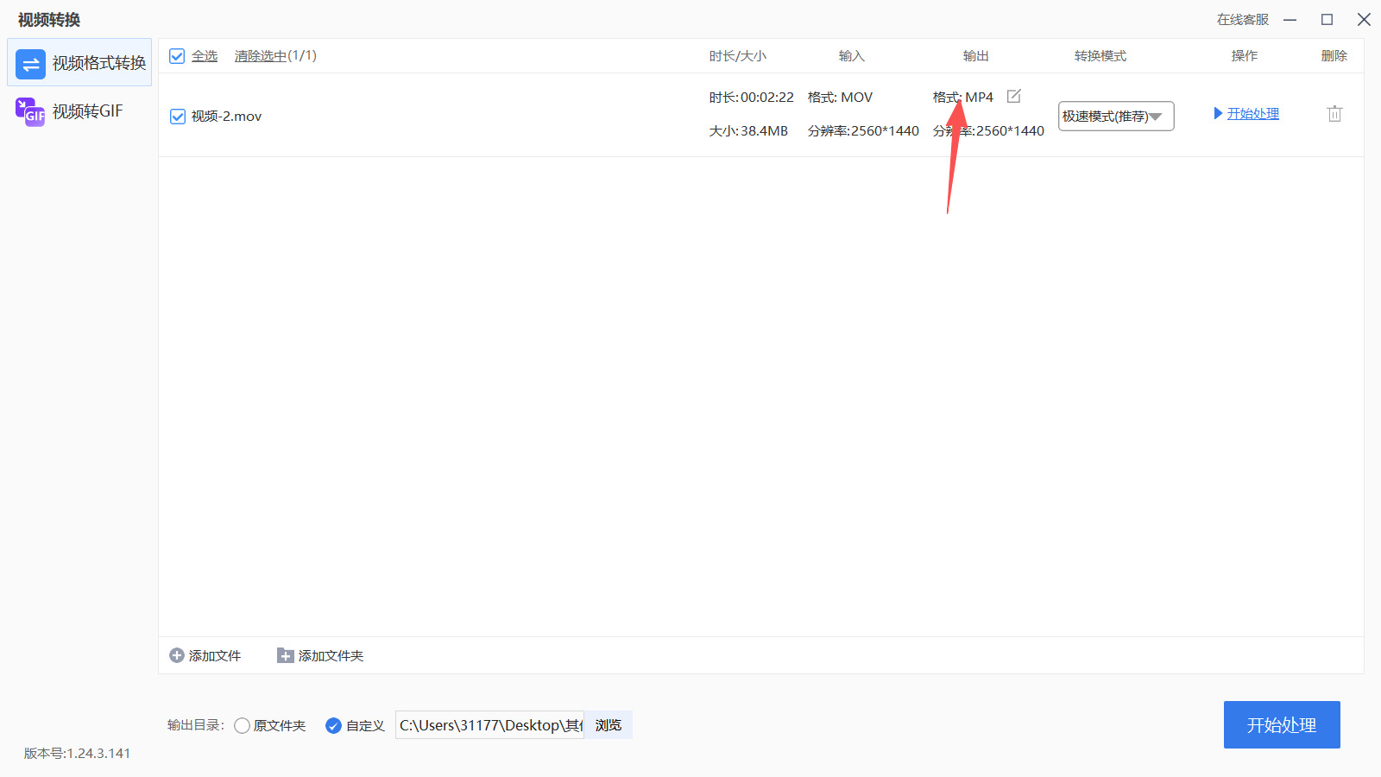This screenshot has width=1381, height=777.
Task: Click the 转换模式 column header
Action: (x=1100, y=56)
